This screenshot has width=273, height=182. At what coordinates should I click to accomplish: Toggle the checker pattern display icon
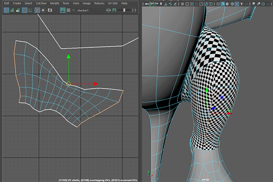click(x=68, y=10)
